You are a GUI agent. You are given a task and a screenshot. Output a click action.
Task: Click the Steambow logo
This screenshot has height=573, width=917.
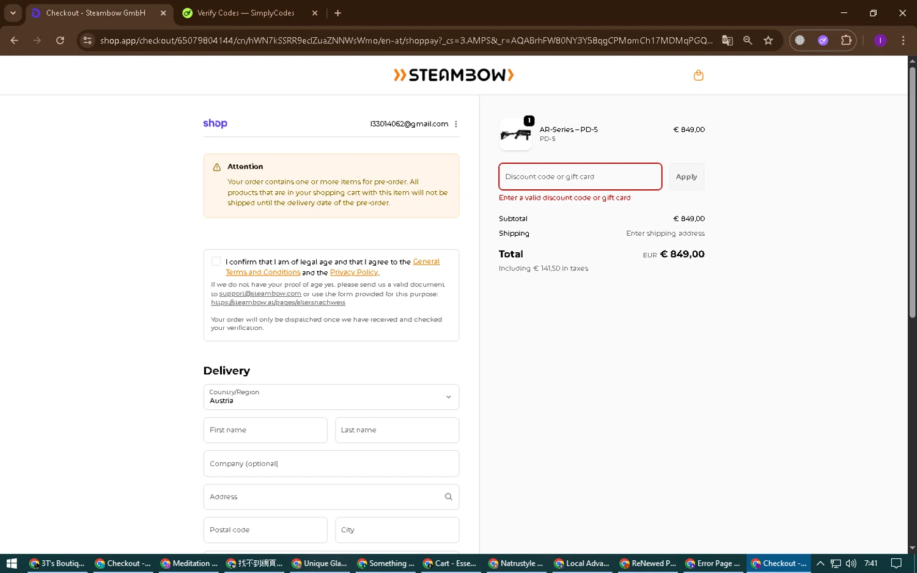pyautogui.click(x=454, y=75)
